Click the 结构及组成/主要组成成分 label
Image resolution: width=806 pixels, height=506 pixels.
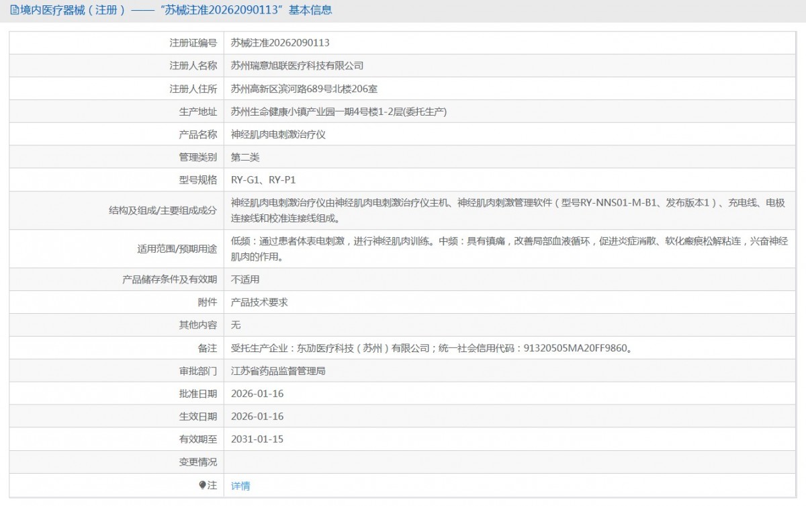coord(163,210)
